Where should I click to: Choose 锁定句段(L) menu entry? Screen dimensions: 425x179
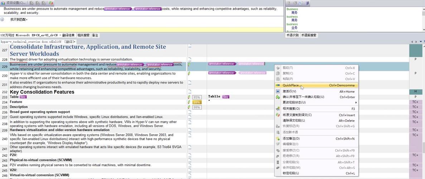[x=316, y=173]
